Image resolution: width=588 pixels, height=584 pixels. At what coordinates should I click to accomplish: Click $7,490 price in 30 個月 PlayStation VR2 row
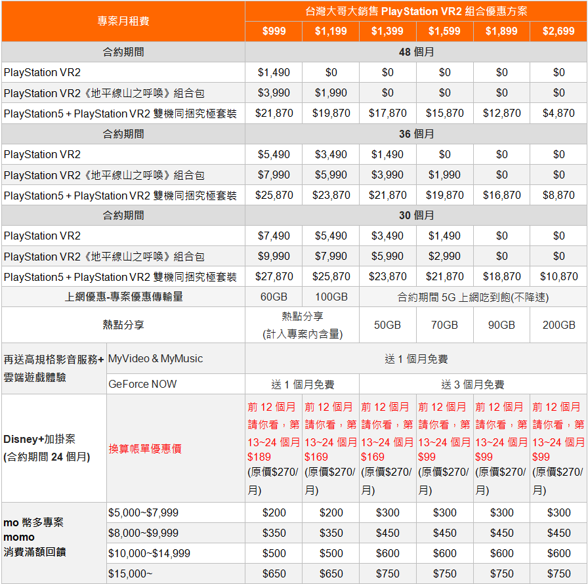coord(274,236)
